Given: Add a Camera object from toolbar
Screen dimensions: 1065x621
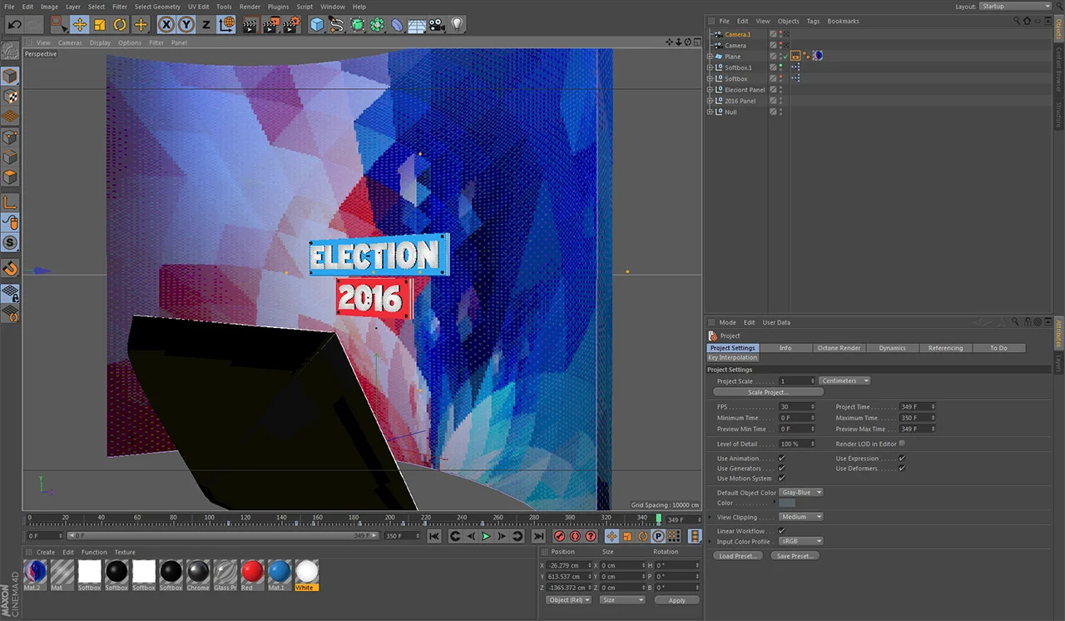Looking at the screenshot, I should 438,25.
